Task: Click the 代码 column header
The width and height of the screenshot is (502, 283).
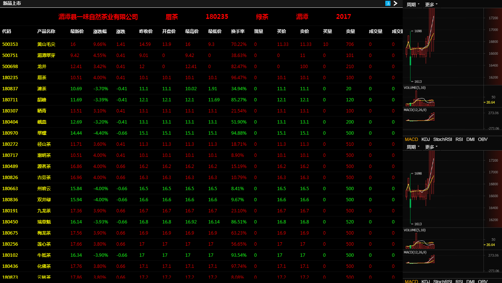Action: (7, 31)
